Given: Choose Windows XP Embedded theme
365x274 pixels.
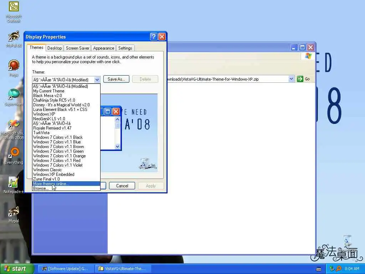Looking at the screenshot, I should point(66,174).
